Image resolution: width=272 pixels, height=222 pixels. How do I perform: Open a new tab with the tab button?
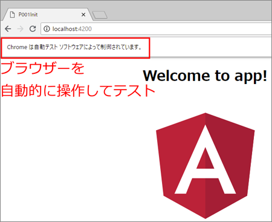pyautogui.click(x=100, y=15)
